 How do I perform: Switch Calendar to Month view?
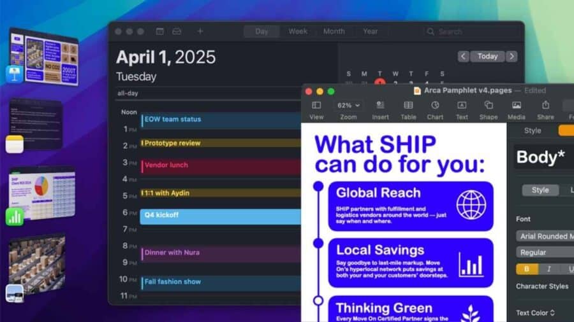pyautogui.click(x=334, y=31)
